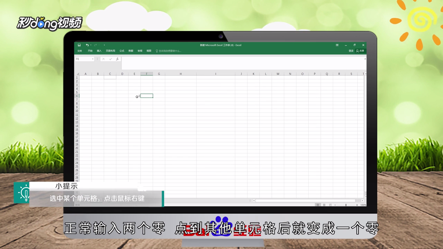
Task: Select column S header
Action: (x=351, y=74)
